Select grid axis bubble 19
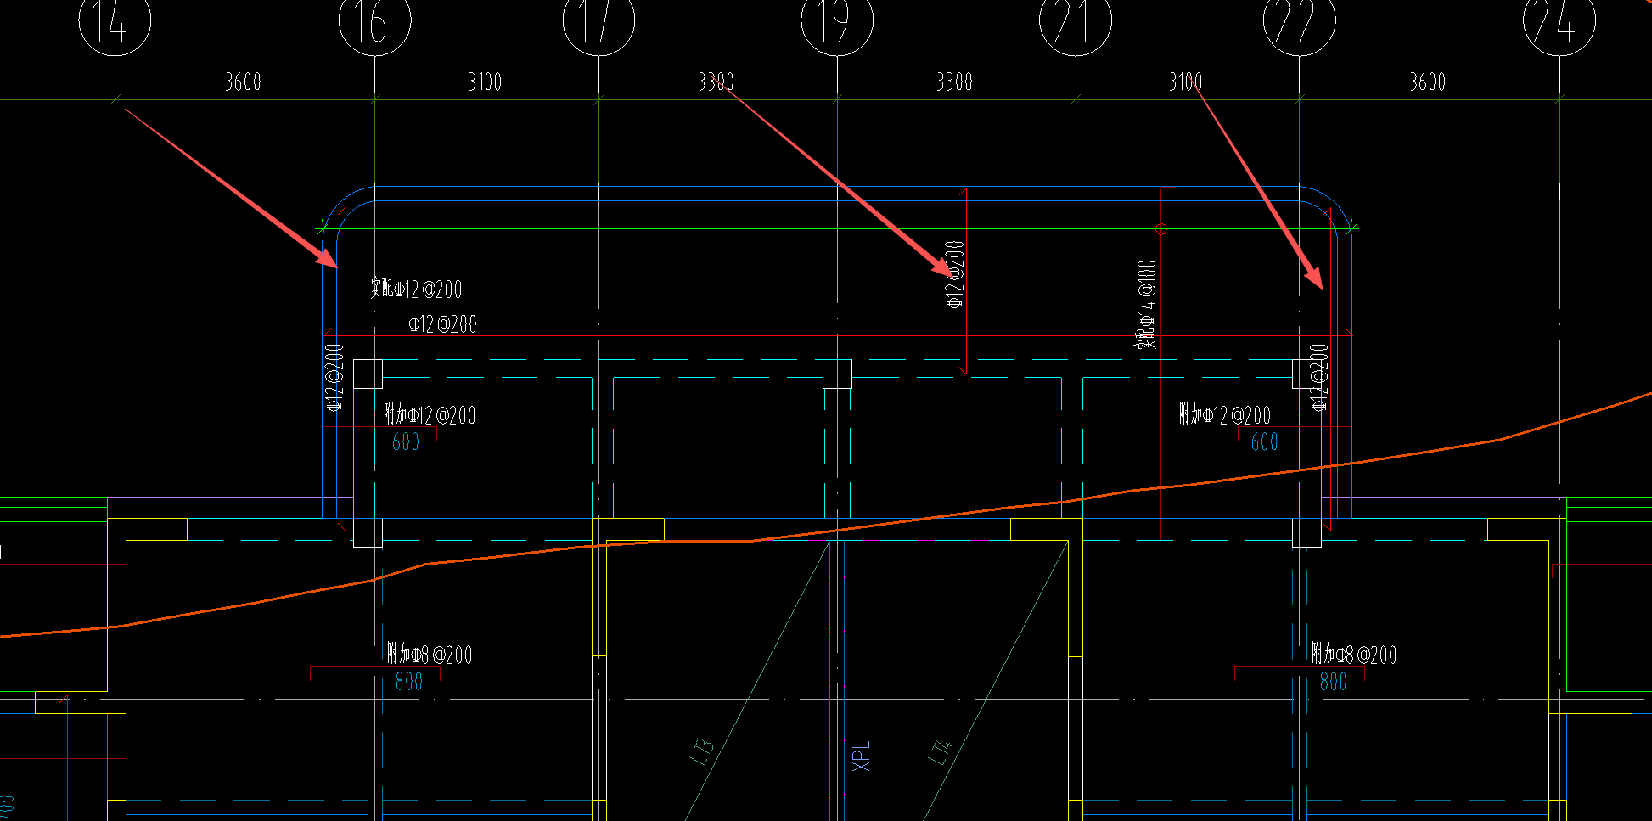The width and height of the screenshot is (1652, 821). [837, 21]
